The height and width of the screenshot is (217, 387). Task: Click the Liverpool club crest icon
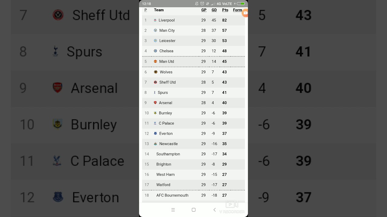coord(155,20)
